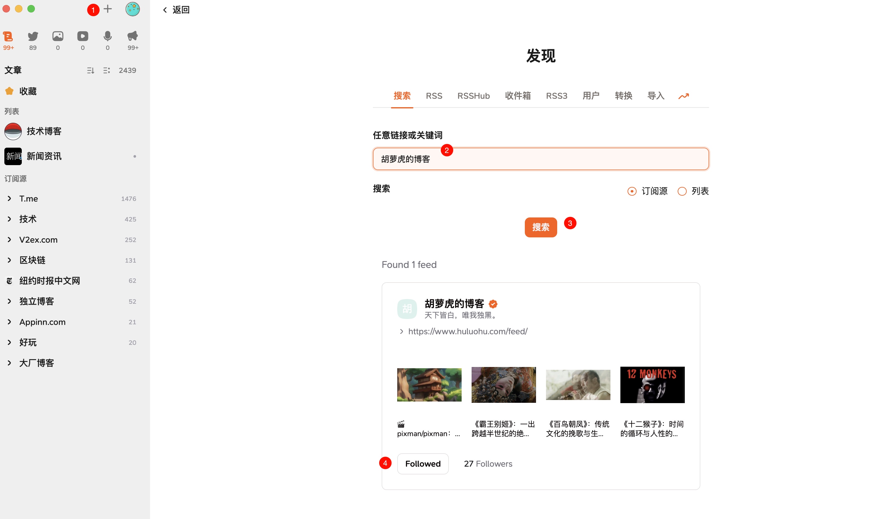
Task: Select the Pictures view icon
Action: [58, 36]
